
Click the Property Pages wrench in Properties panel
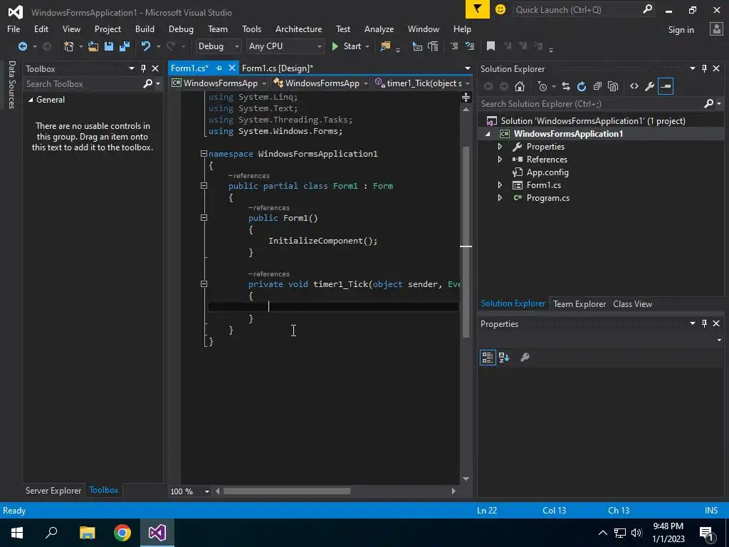[x=525, y=358]
